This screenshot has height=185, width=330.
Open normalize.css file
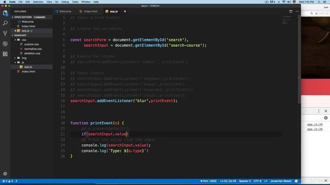click(x=33, y=49)
